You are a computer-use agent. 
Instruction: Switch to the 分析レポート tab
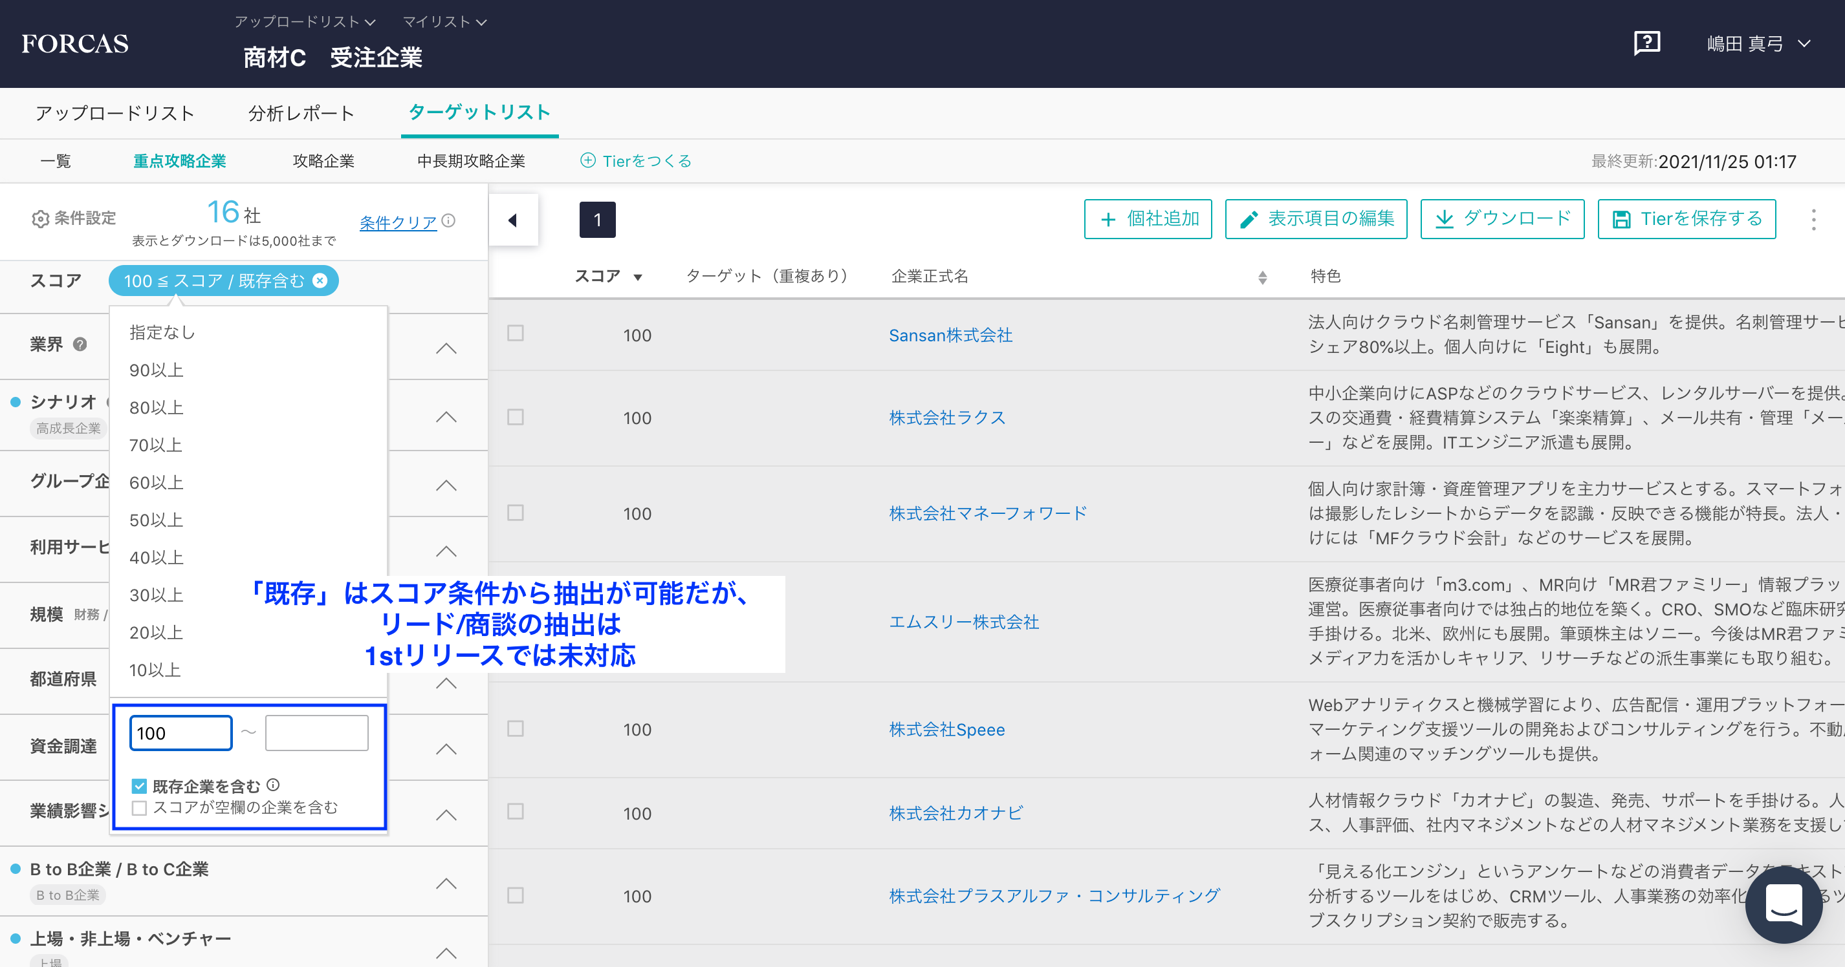300,112
